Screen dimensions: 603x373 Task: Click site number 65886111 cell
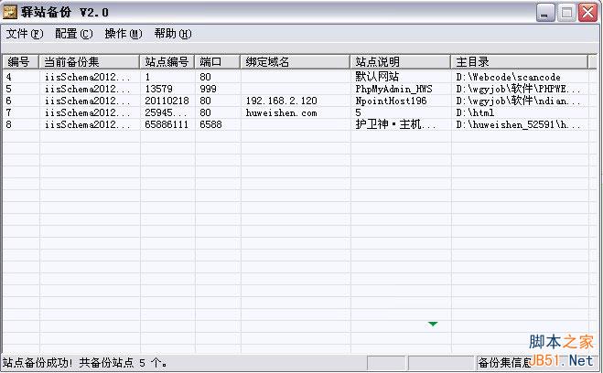[x=167, y=125]
